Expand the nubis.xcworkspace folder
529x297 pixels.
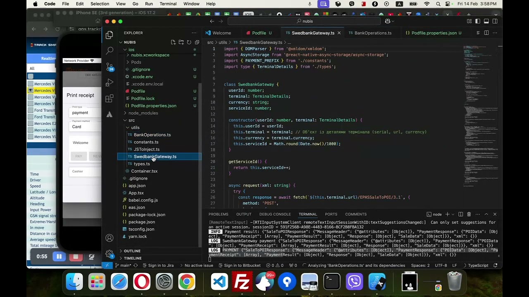click(127, 55)
